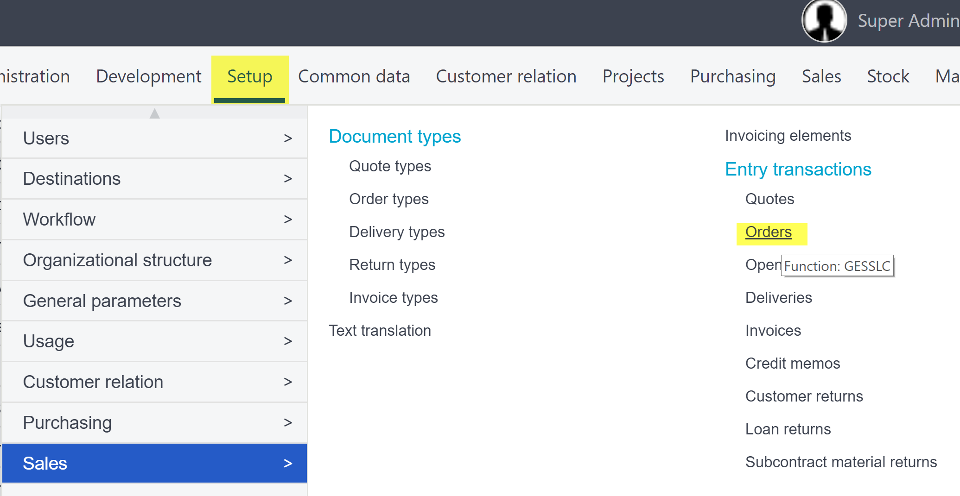
Task: Select Credit memos entry transaction
Action: [792, 364]
